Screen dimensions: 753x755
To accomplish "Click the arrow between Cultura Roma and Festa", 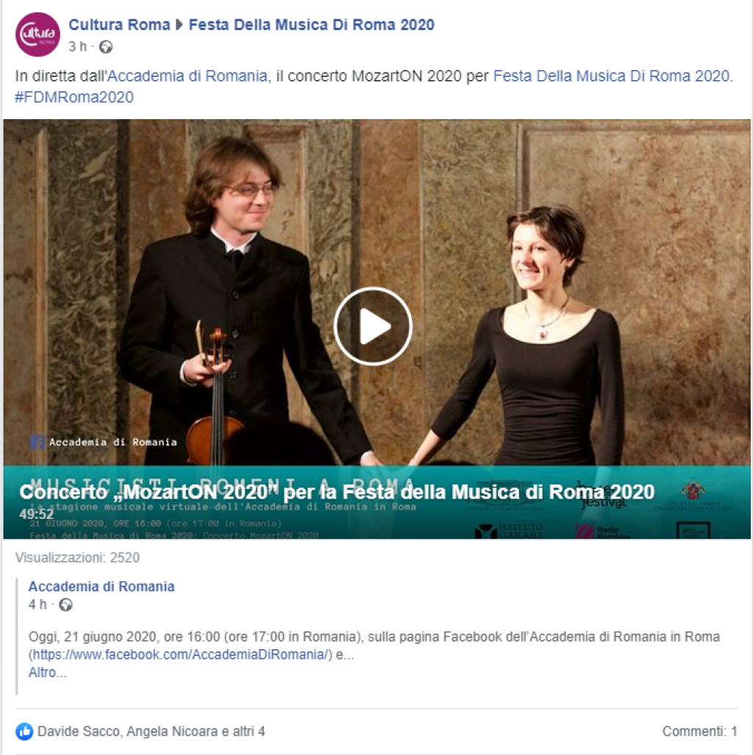I will (x=179, y=24).
